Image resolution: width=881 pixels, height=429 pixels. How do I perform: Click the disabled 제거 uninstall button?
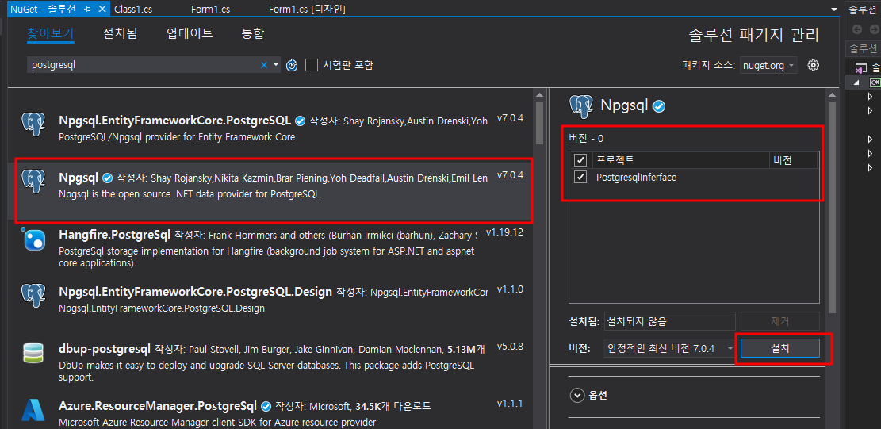pyautogui.click(x=780, y=322)
